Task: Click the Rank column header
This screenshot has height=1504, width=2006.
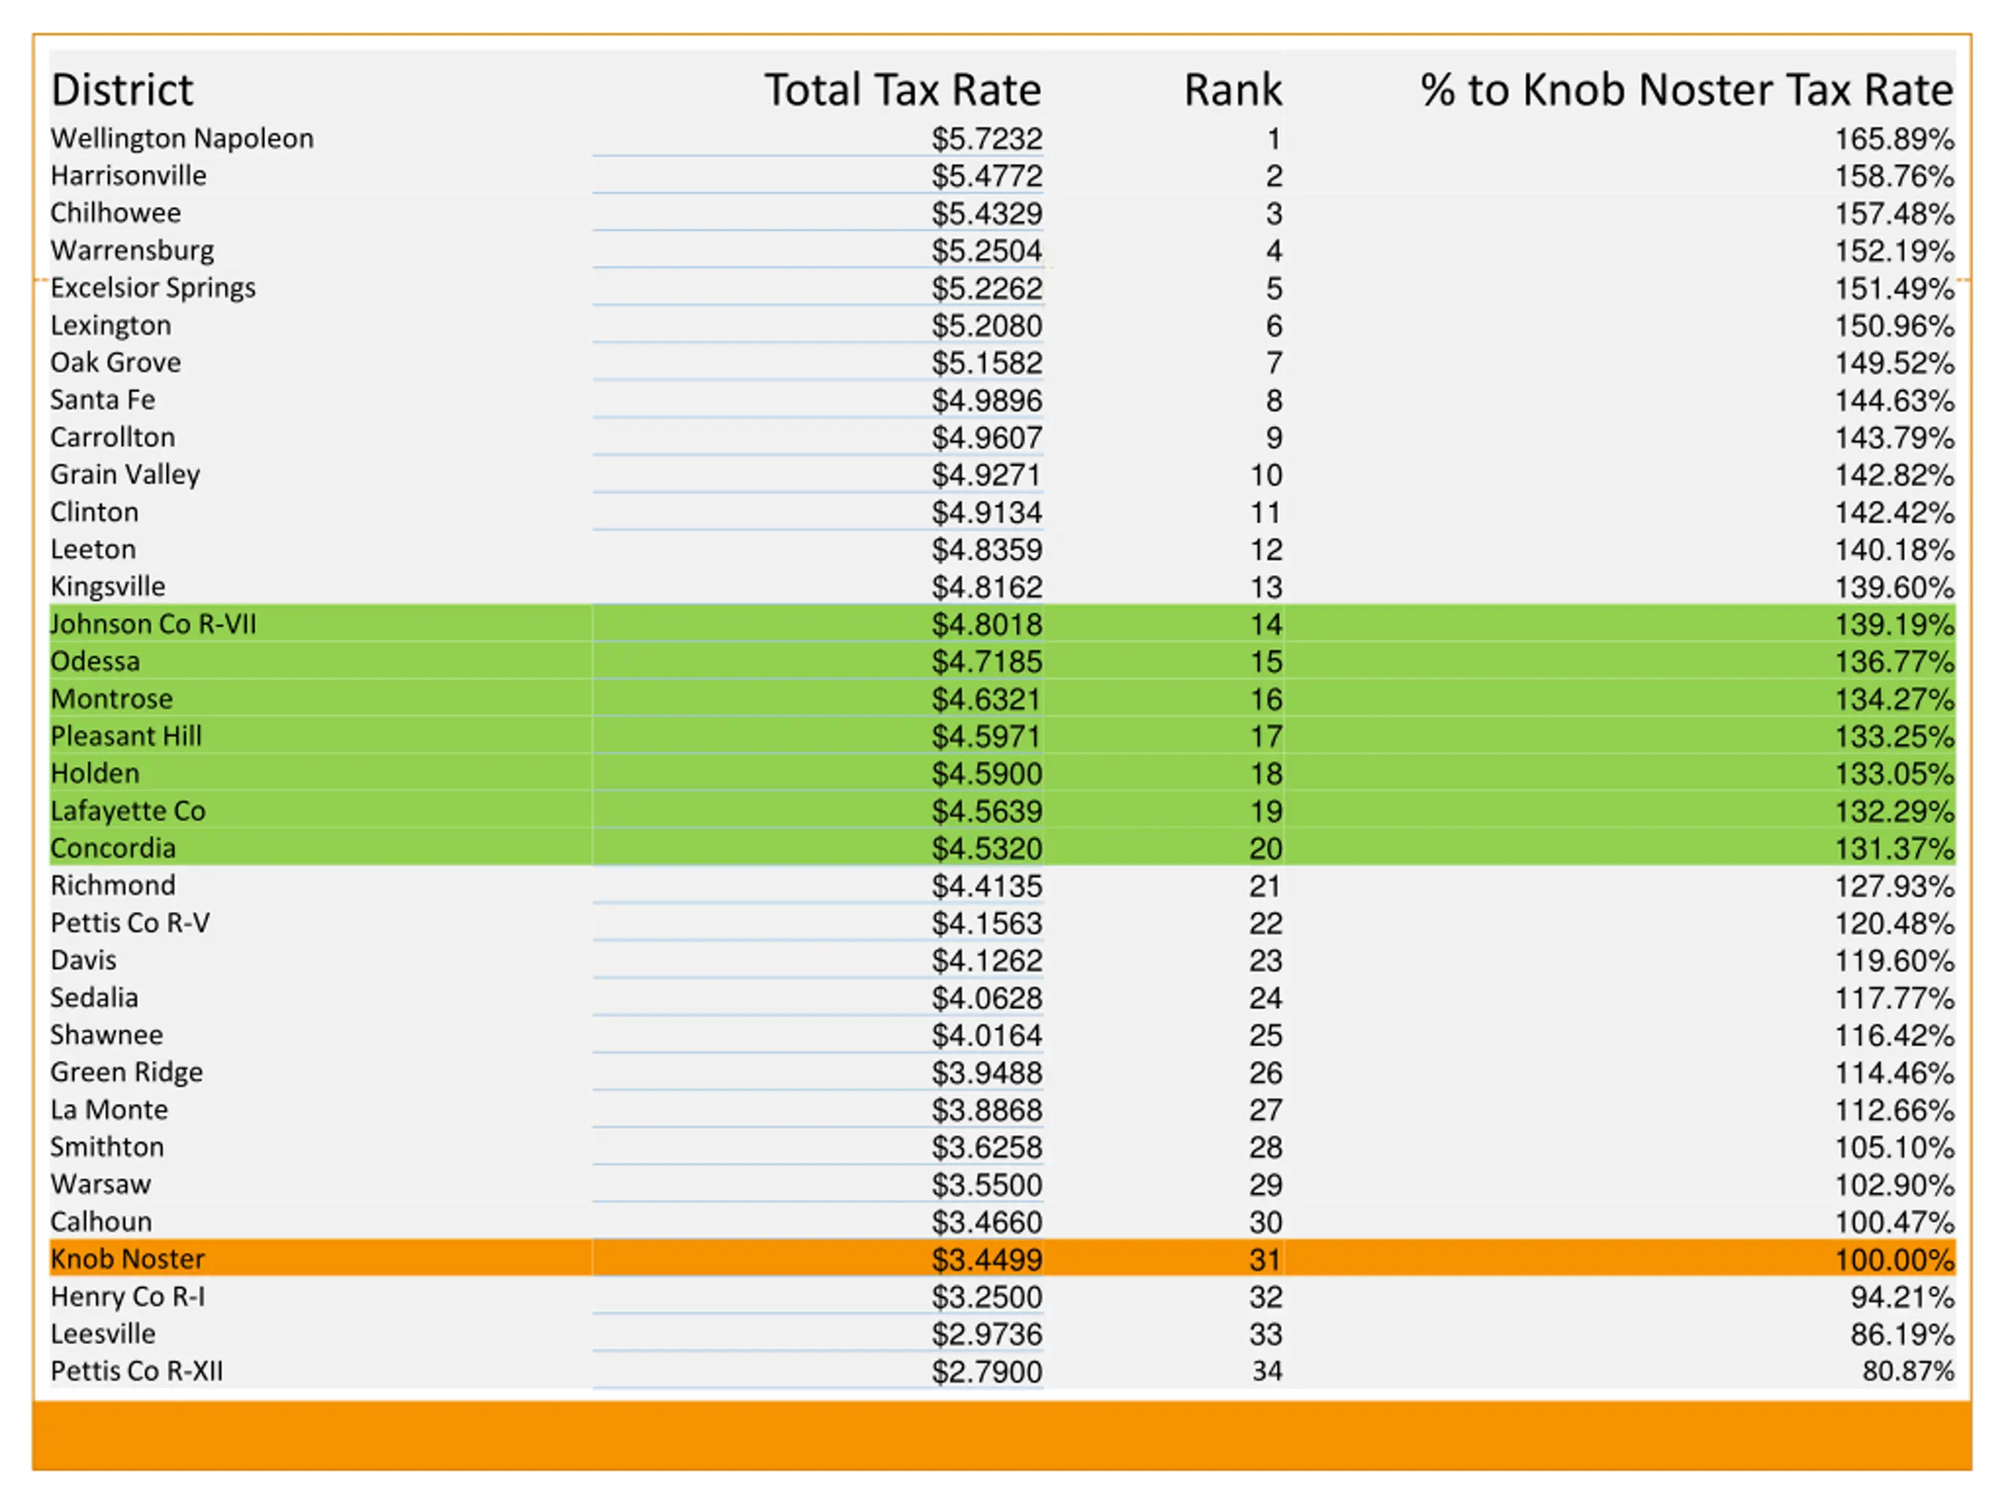Action: tap(1232, 90)
